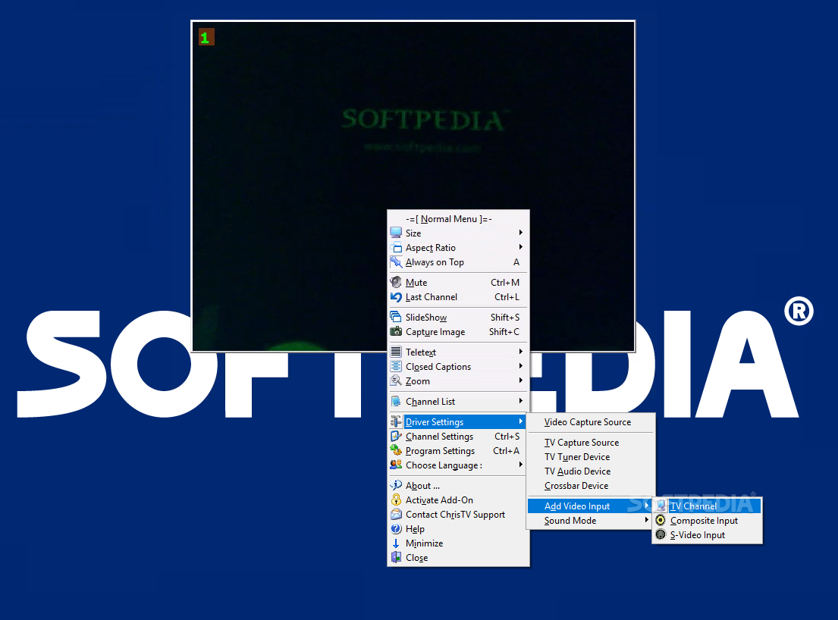838x620 pixels.
Task: Open Video Capture Source option
Action: 591,422
